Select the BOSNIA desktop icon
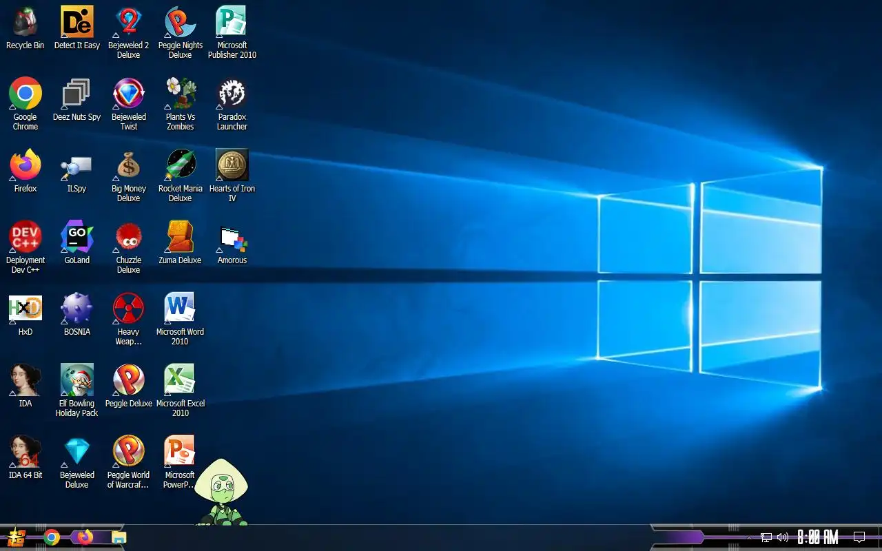This screenshot has height=551, width=882. [x=77, y=314]
